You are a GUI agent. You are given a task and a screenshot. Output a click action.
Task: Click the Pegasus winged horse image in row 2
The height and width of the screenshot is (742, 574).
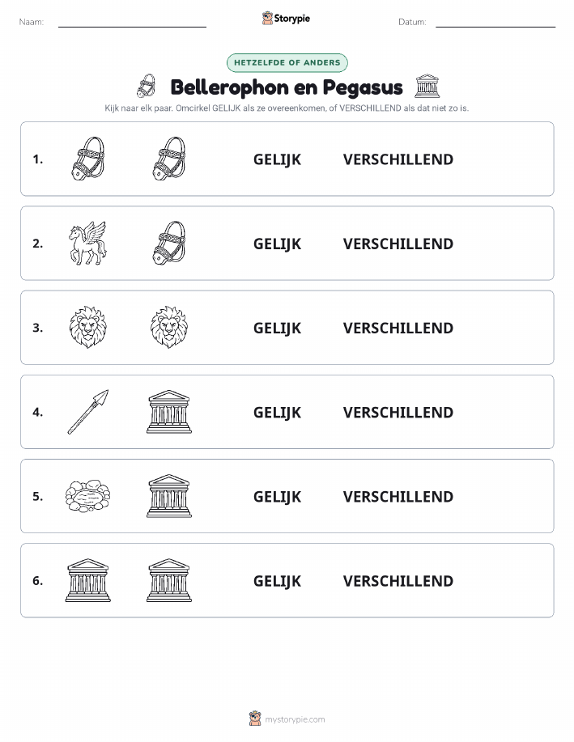tap(88, 244)
